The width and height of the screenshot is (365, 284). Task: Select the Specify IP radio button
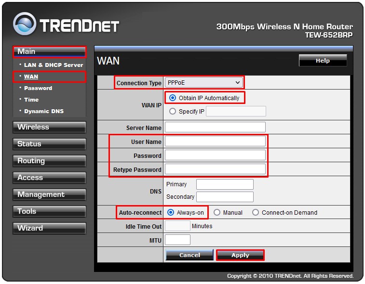coord(173,112)
